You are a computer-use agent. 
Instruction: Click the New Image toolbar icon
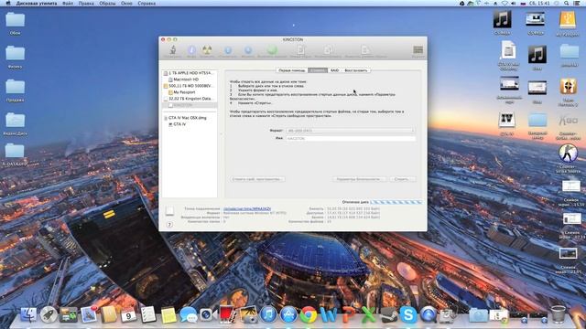300,50
